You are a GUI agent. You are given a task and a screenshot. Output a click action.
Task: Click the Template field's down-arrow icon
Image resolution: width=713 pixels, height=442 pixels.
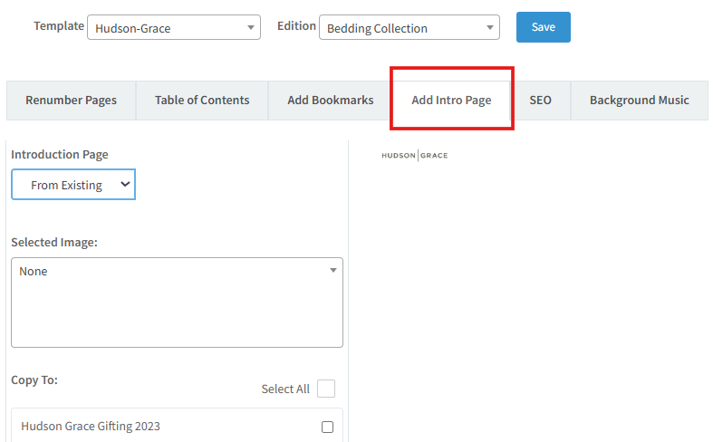[251, 28]
